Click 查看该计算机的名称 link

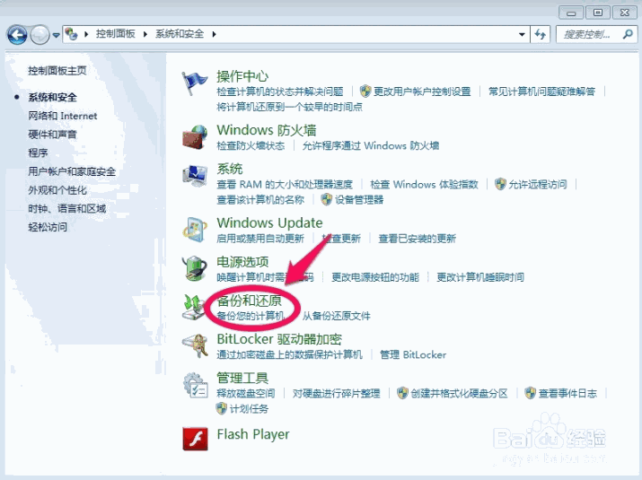pos(260,200)
